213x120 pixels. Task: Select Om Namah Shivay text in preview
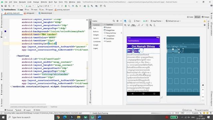coord(143,46)
